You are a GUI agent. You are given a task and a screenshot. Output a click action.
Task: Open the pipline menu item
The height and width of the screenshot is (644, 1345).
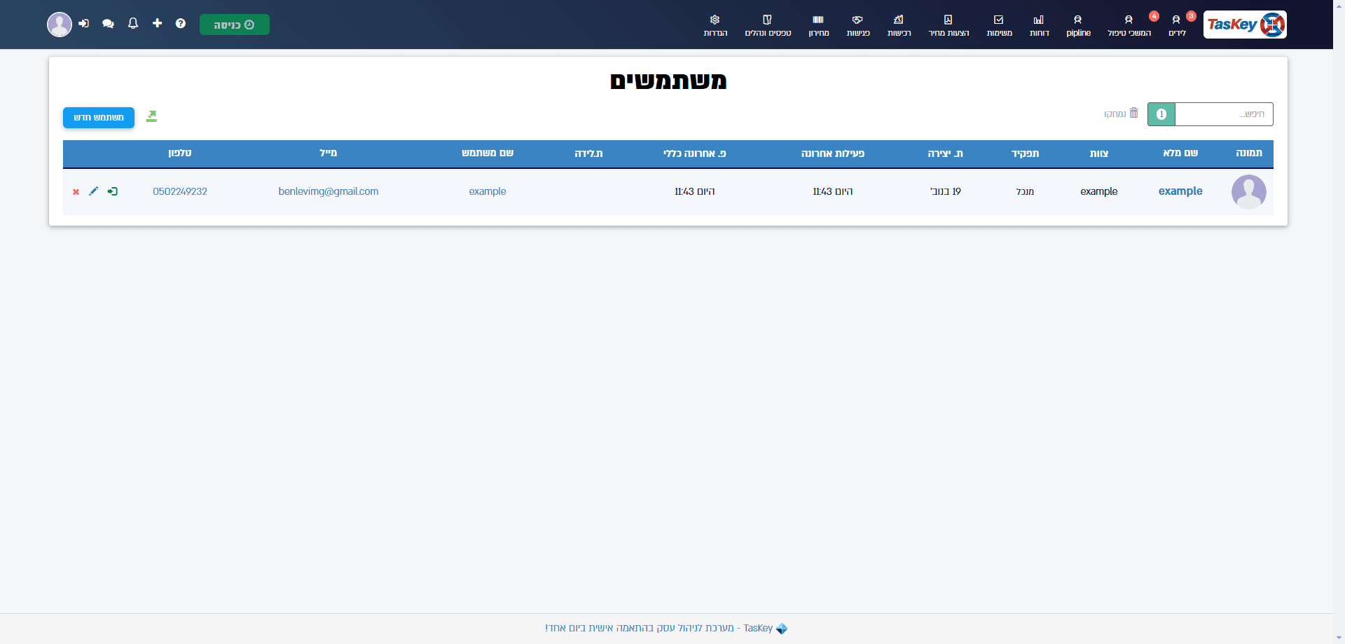pyautogui.click(x=1078, y=25)
